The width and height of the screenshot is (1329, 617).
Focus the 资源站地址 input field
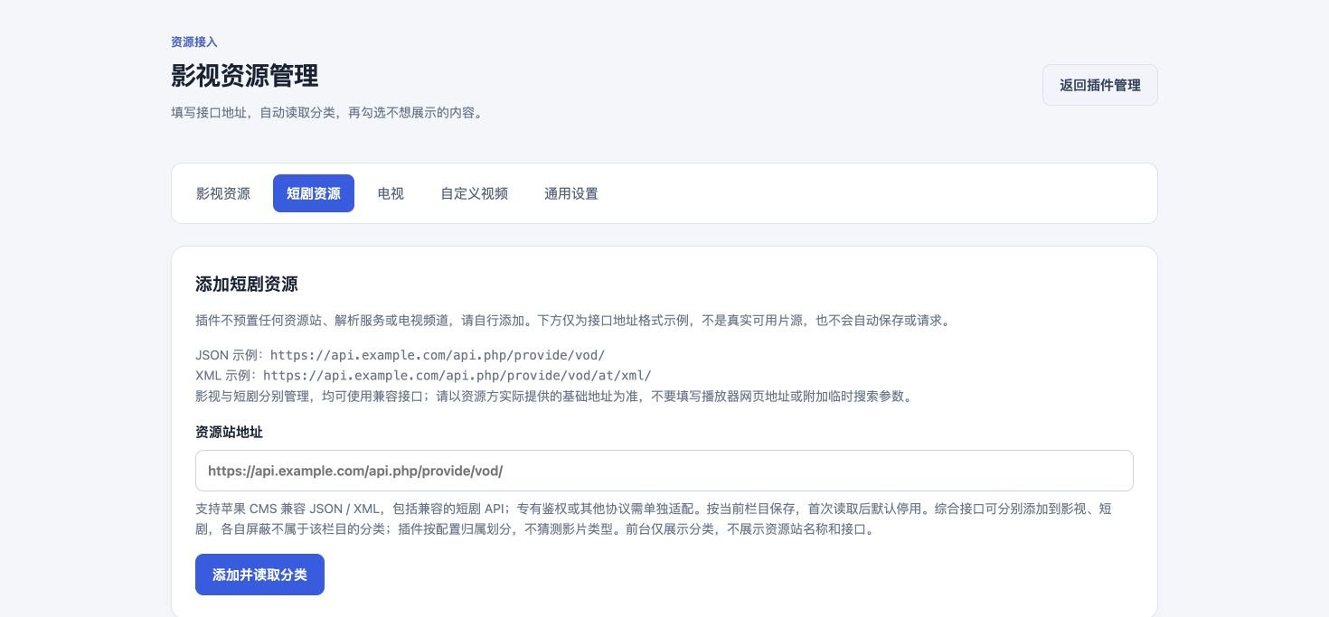coord(664,471)
